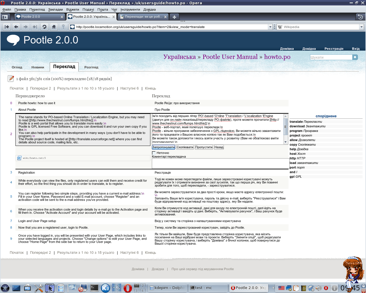Open the bottom Кінець pager link
The width and height of the screenshot is (366, 293).
tap(150, 253)
